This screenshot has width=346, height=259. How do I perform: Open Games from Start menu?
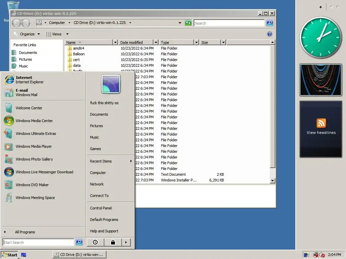coord(95,149)
